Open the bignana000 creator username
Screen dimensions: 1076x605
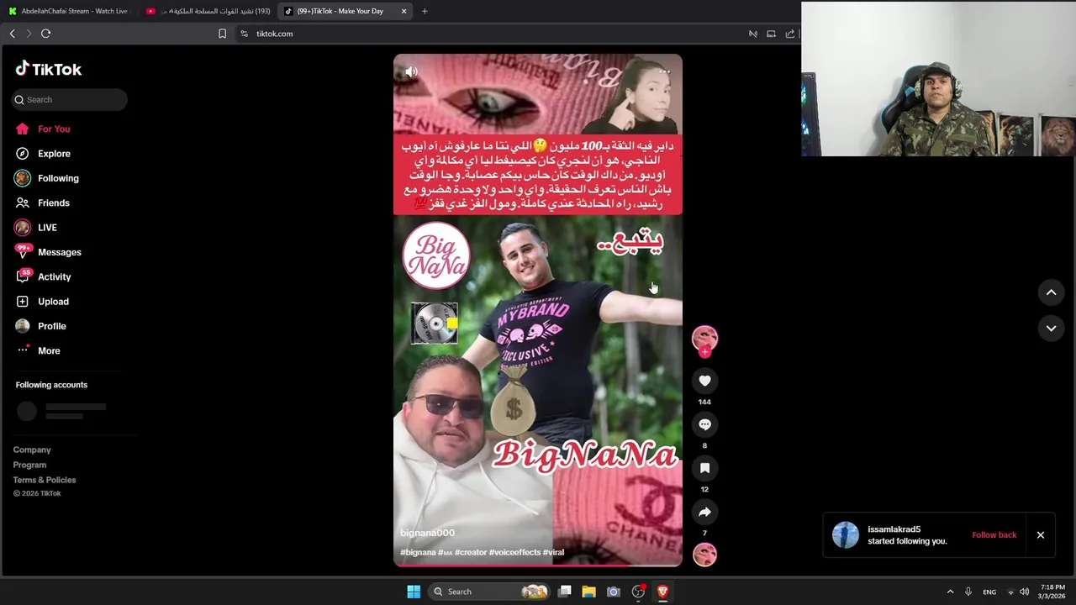coord(427,533)
